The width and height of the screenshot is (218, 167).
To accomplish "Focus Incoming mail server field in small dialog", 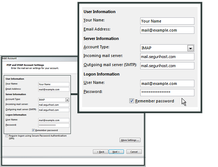I will 53,105.
